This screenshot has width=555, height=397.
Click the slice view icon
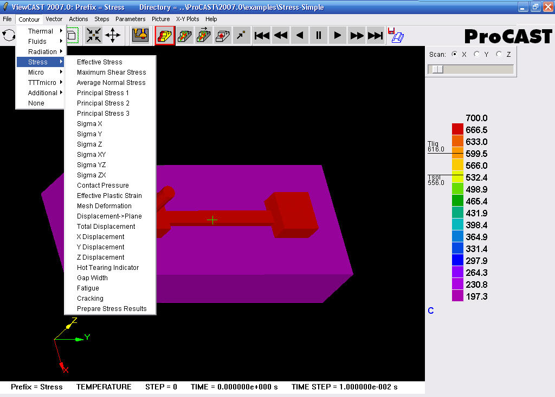184,35
